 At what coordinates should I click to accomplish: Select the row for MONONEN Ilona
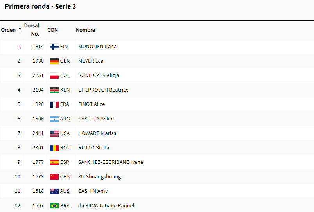click(157, 47)
